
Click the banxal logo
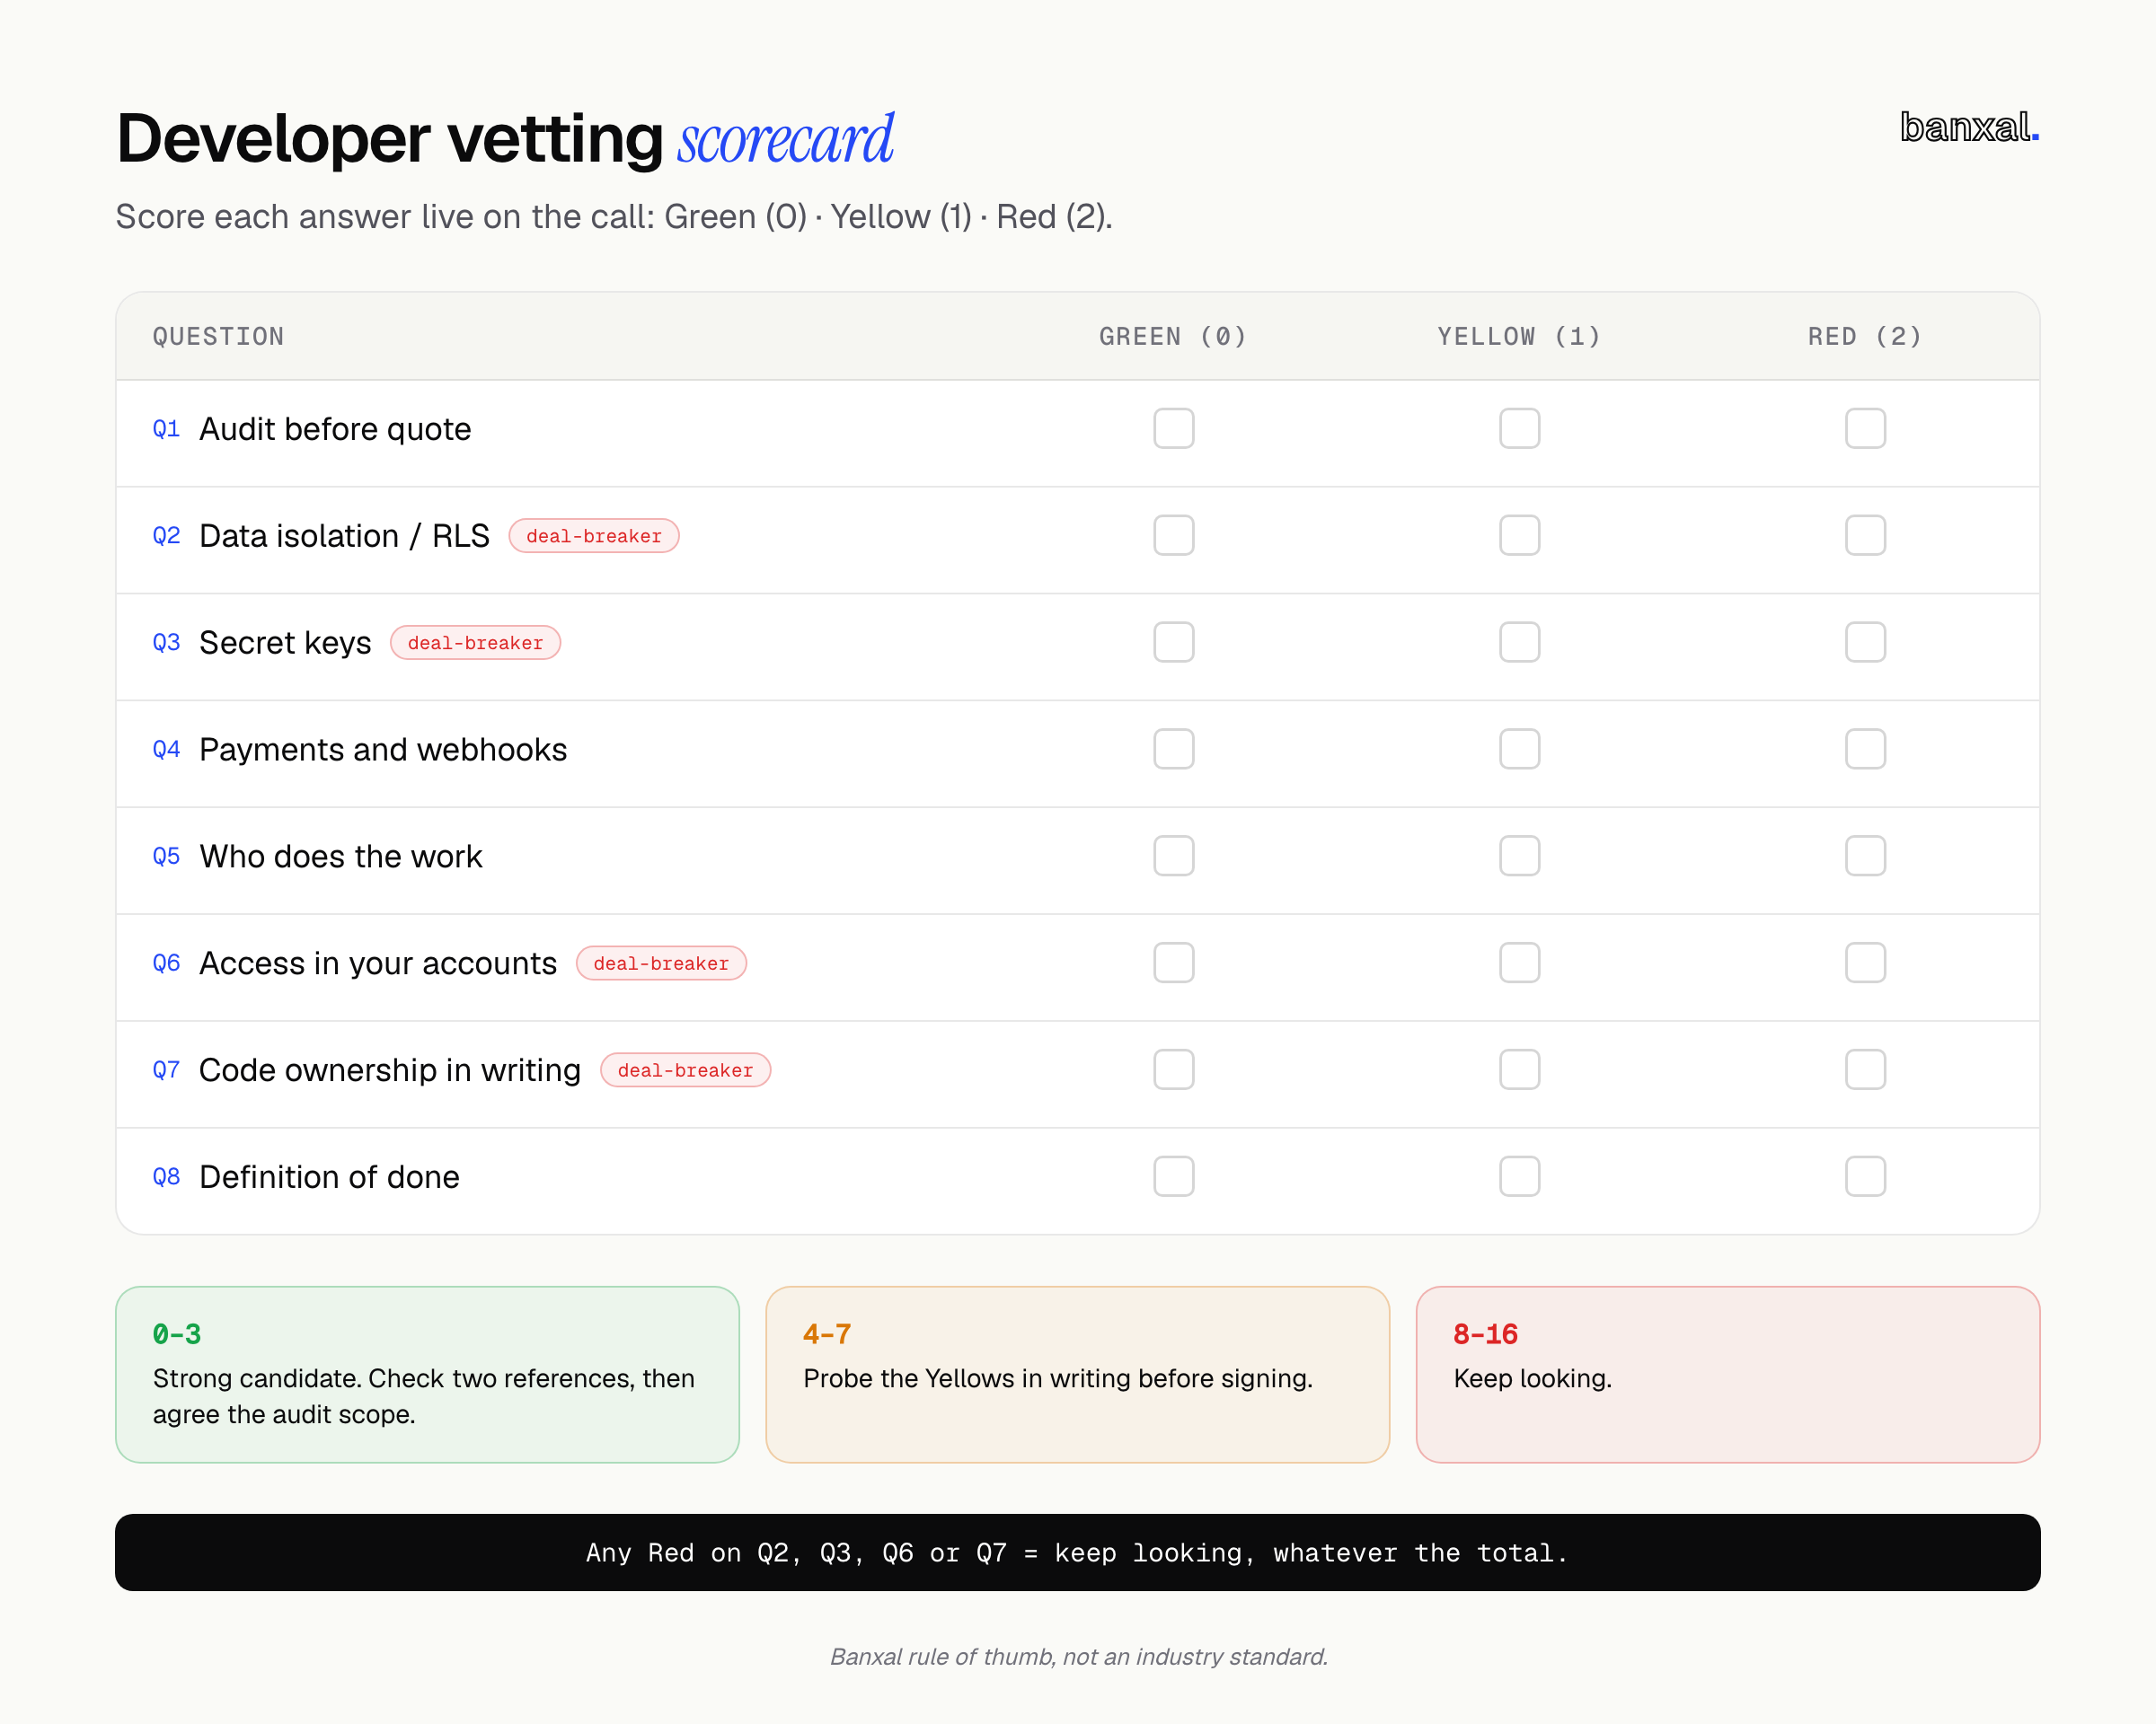tap(1969, 128)
